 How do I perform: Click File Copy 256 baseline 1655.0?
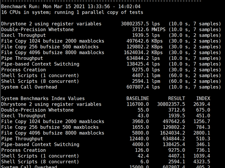pyautogui.click(x=140, y=127)
